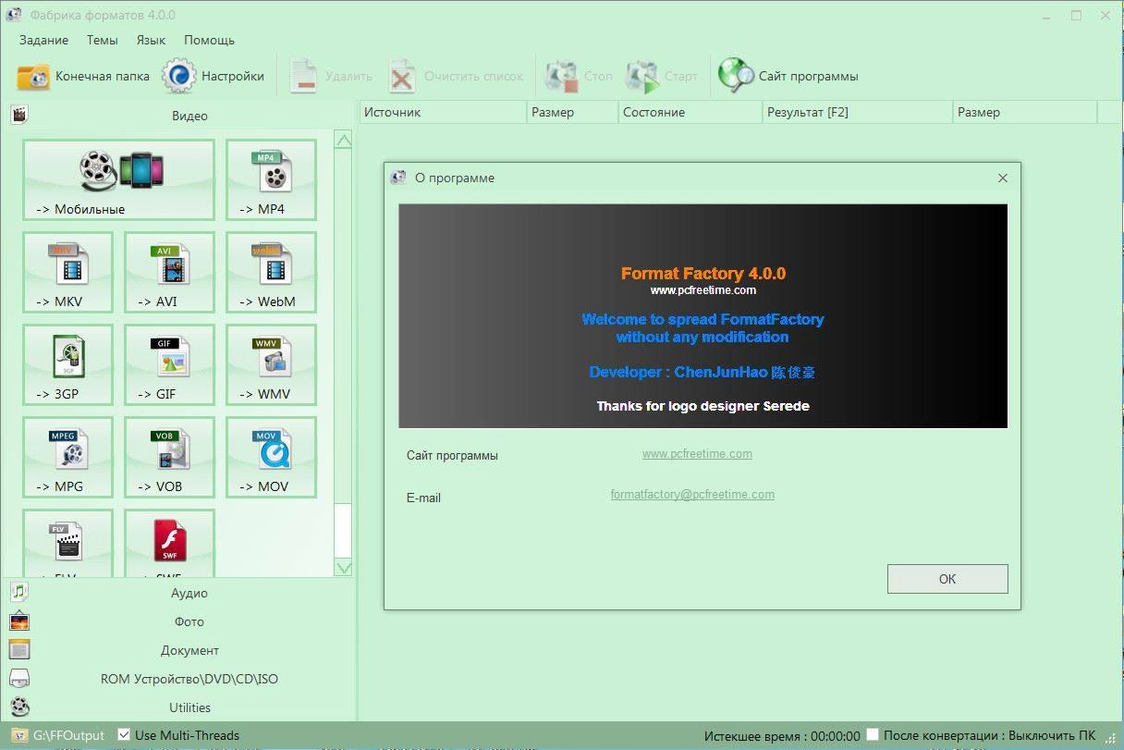Screen dimensions: 1124x750
Task: Open Настройки settings
Action: 214,77
